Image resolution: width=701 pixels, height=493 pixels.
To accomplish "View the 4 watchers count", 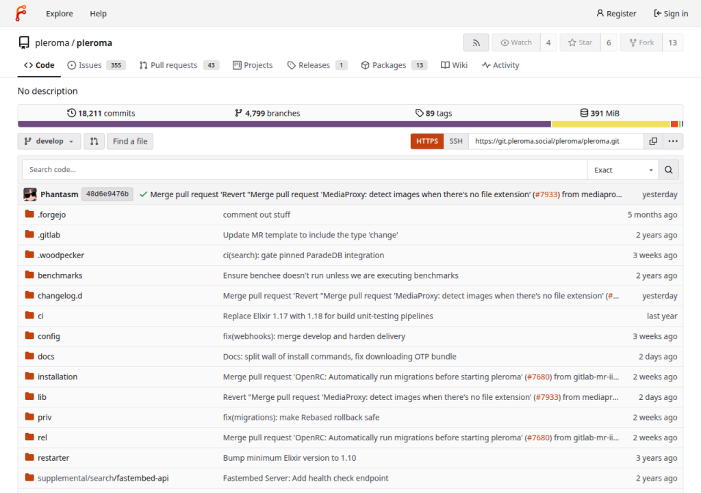I will click(x=548, y=42).
